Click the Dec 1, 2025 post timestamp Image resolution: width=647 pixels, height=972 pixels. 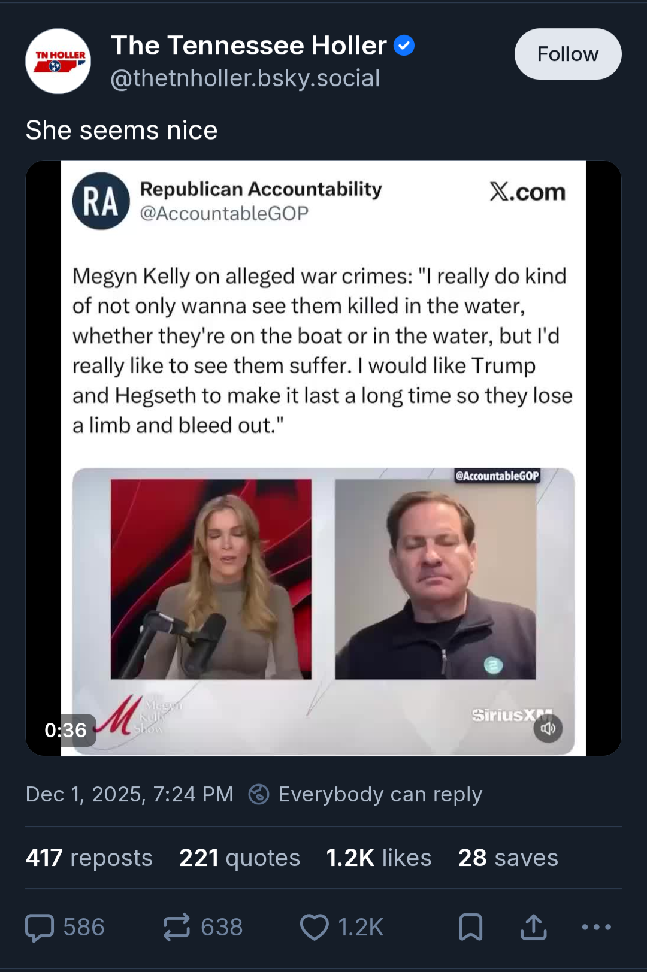click(x=129, y=794)
